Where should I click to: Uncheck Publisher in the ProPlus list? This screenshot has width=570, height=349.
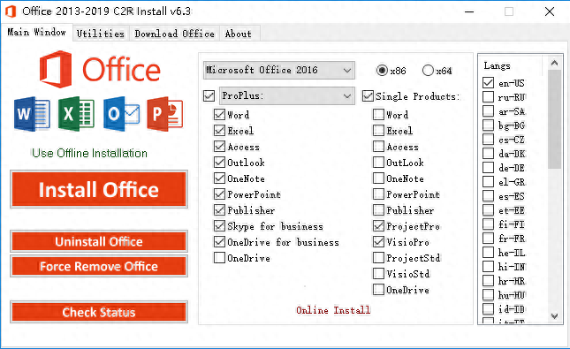(x=219, y=210)
